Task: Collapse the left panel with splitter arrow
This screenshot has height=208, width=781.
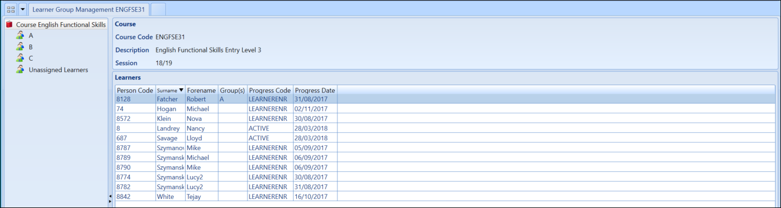Action: point(110,196)
